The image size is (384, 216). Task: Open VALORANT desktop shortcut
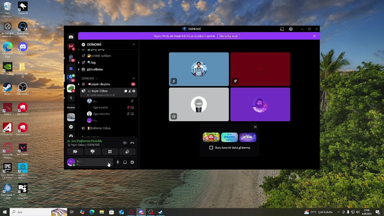[x=22, y=149]
